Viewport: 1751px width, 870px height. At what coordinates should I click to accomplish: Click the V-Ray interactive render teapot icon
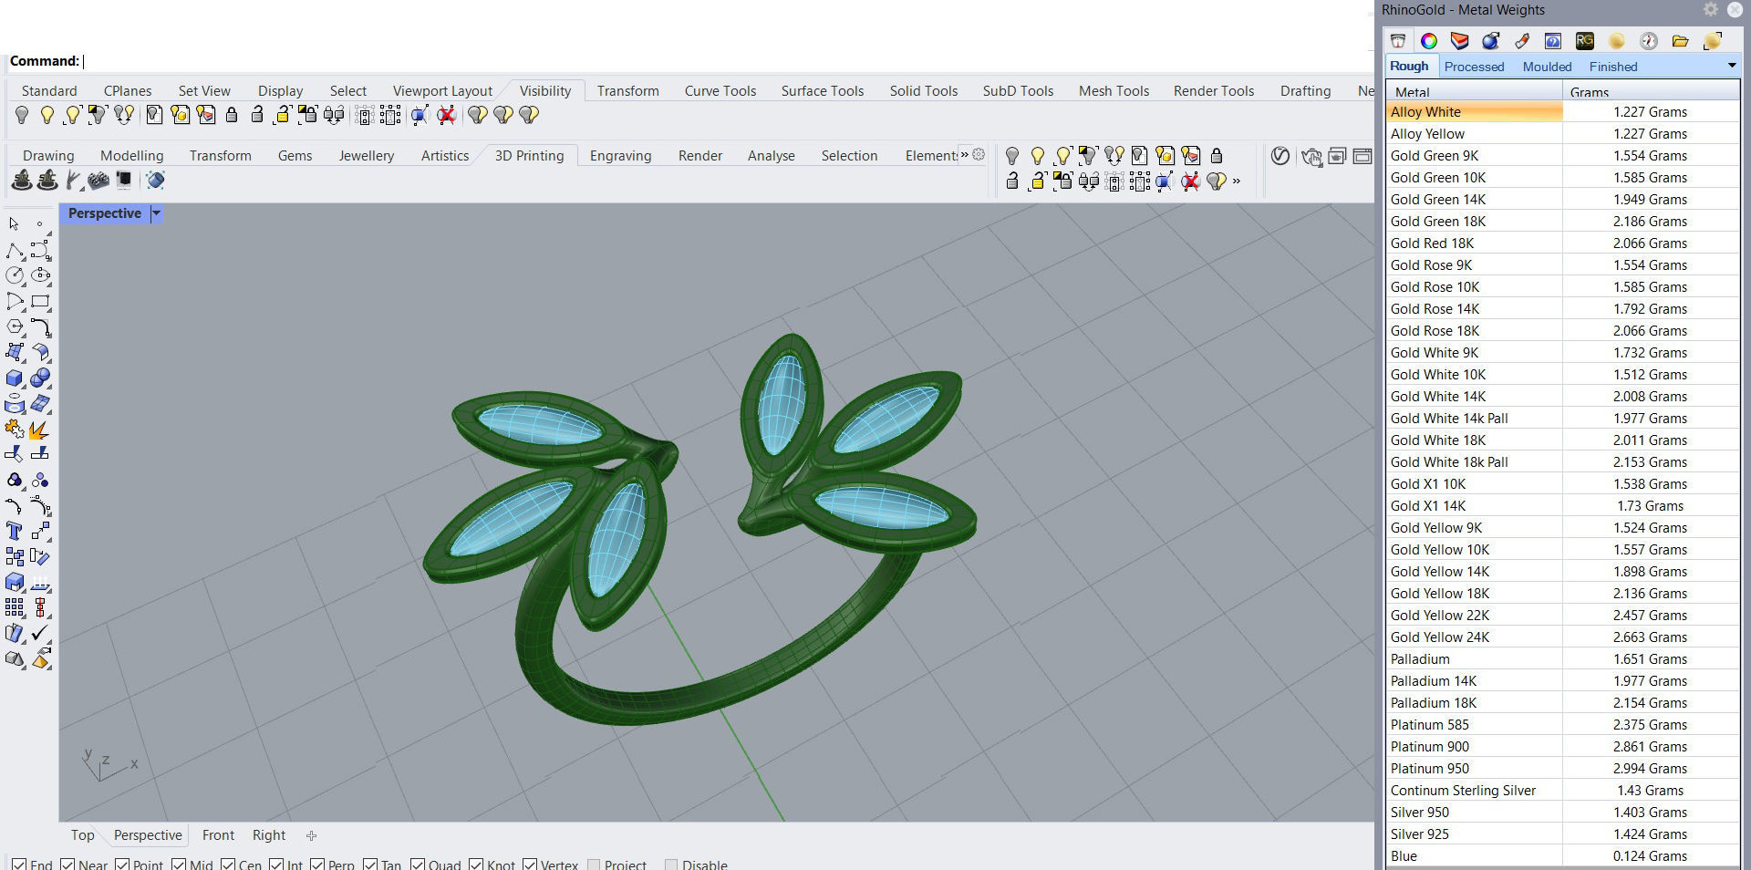point(1311,157)
